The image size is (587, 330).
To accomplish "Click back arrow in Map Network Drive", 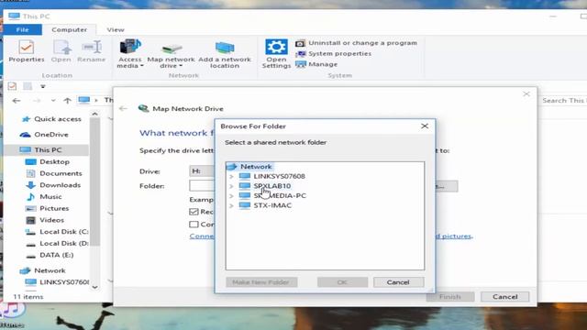I will tap(123, 109).
